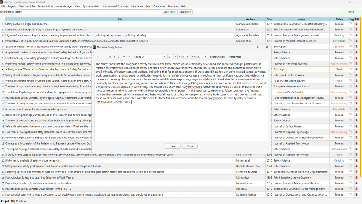
Task: Open PDF for European Management Journal article
Action: point(356,86)
